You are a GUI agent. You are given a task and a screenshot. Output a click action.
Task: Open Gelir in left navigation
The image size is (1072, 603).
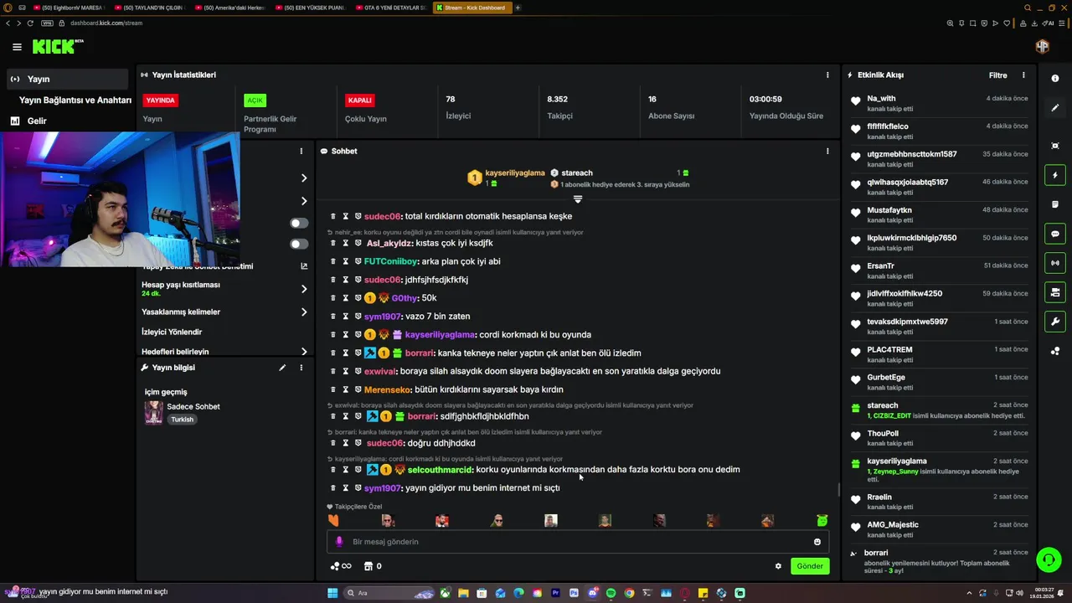[37, 121]
